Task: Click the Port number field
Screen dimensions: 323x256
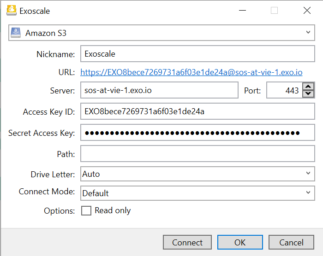Action: click(283, 90)
